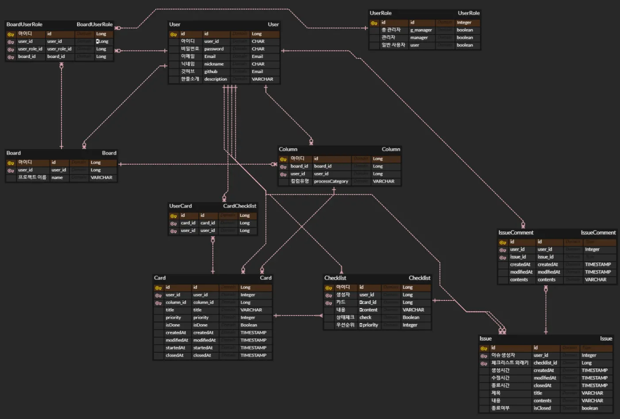
Task: Click the primary key icon in Checklist table
Action: pyautogui.click(x=329, y=288)
